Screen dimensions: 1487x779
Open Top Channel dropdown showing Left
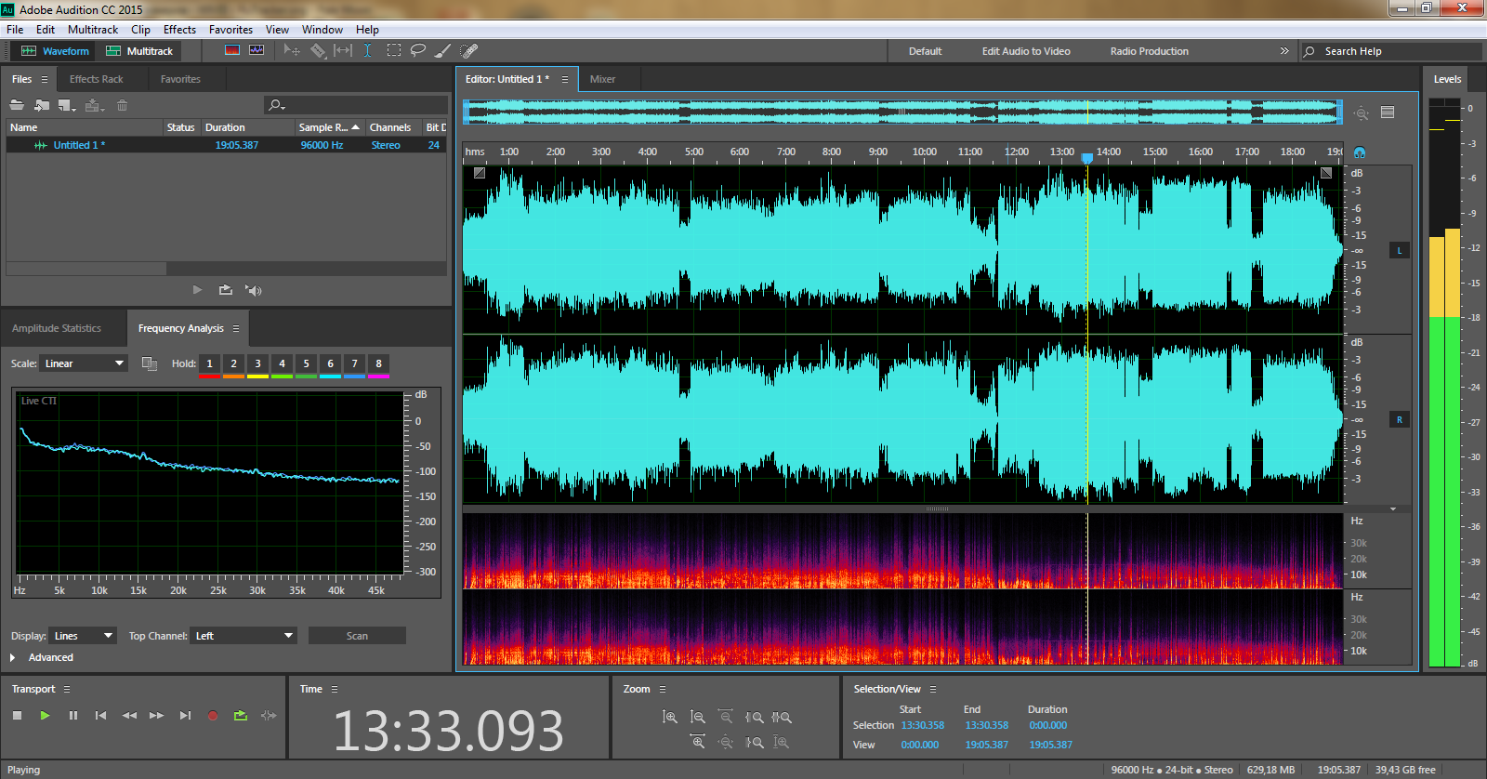click(243, 636)
